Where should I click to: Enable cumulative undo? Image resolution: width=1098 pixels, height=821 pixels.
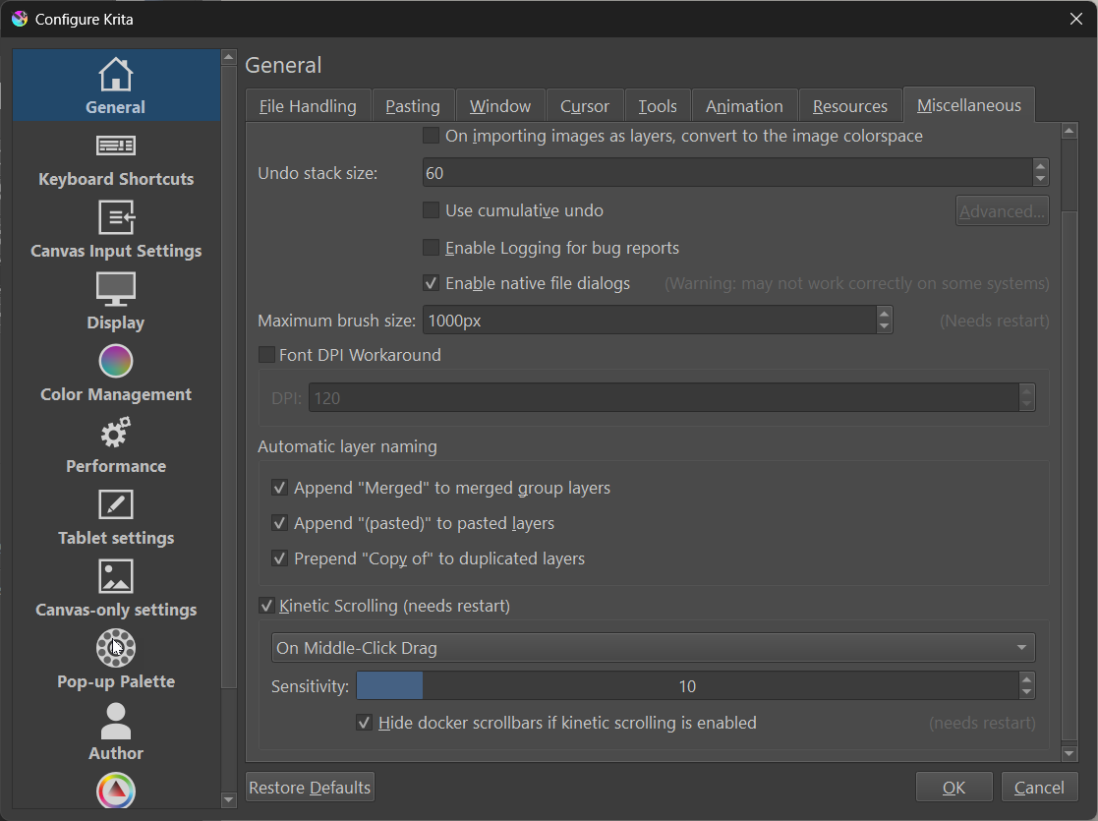(431, 209)
